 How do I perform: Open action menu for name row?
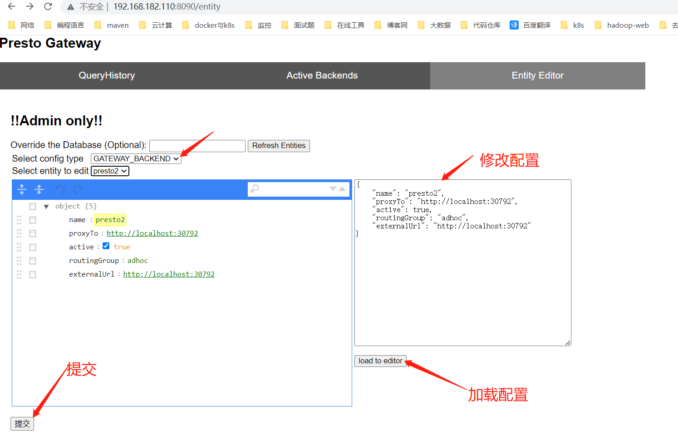tap(33, 220)
